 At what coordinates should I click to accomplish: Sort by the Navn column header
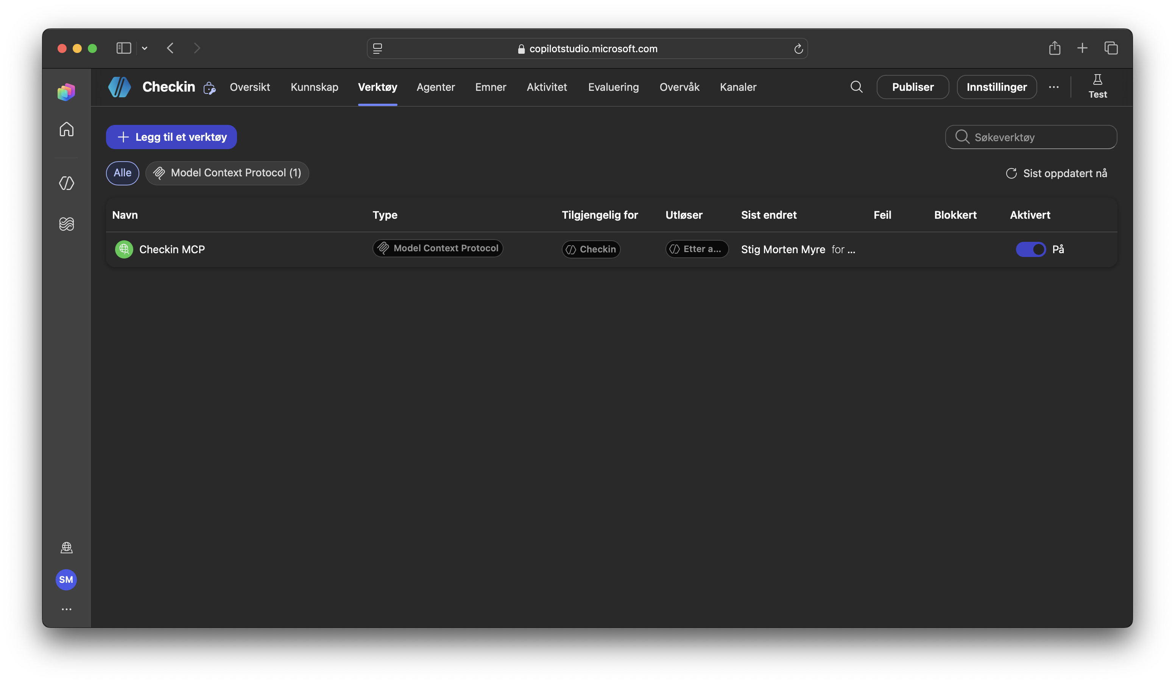pyautogui.click(x=125, y=215)
